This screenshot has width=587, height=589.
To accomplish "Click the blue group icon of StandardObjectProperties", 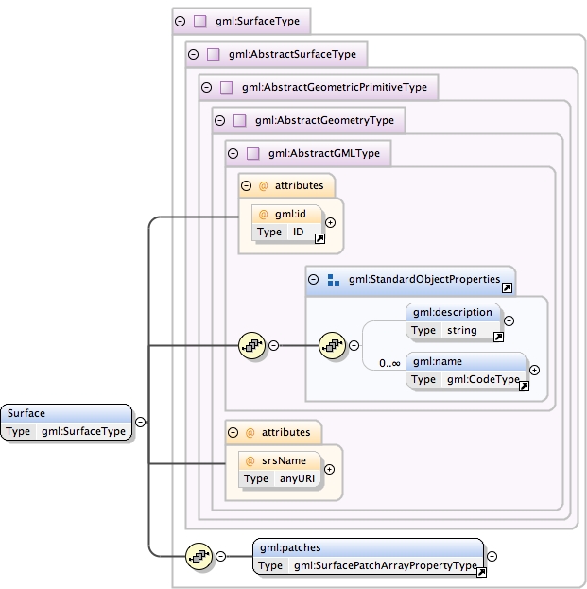I will tap(334, 280).
